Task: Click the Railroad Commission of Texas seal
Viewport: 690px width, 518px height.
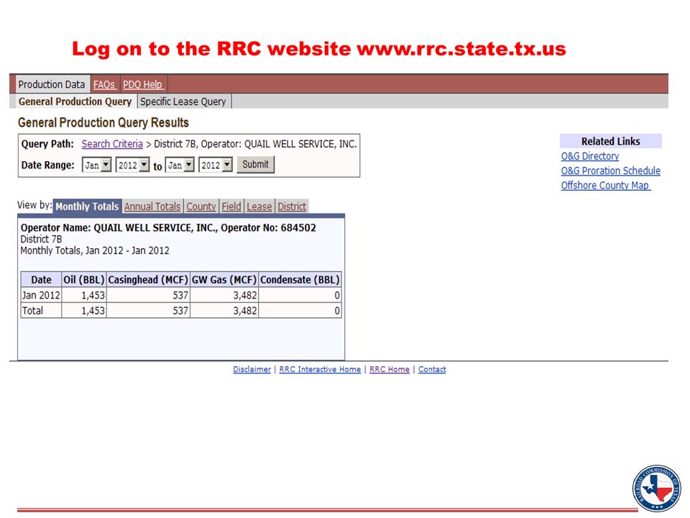Action: pos(656,488)
